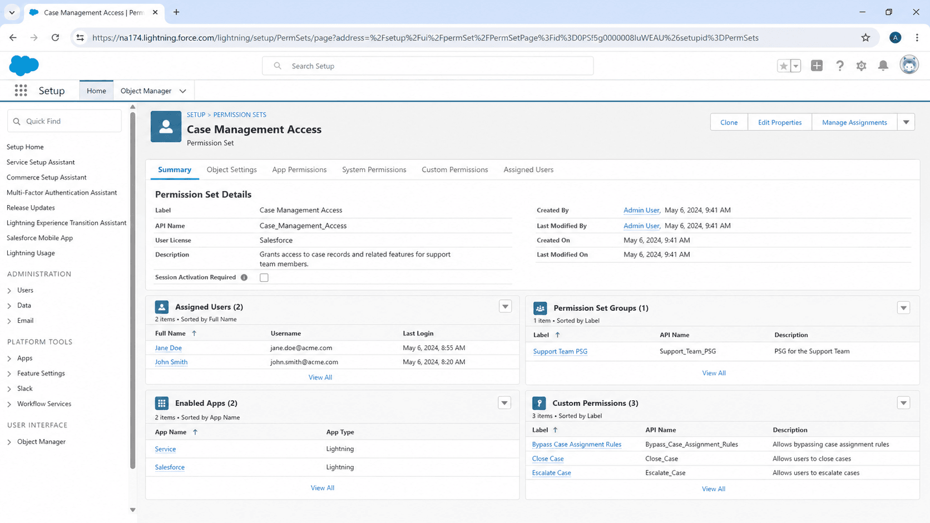Image resolution: width=930 pixels, height=523 pixels.
Task: Reload the browser page
Action: coord(55,38)
